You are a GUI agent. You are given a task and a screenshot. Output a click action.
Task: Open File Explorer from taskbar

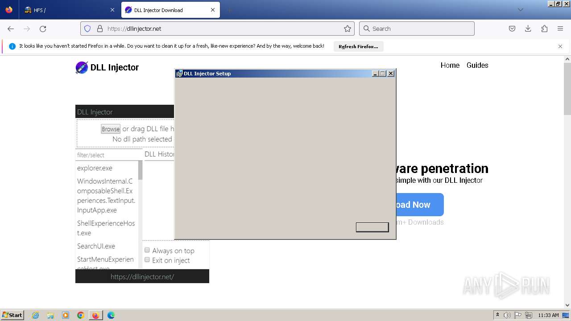pyautogui.click(x=50, y=315)
